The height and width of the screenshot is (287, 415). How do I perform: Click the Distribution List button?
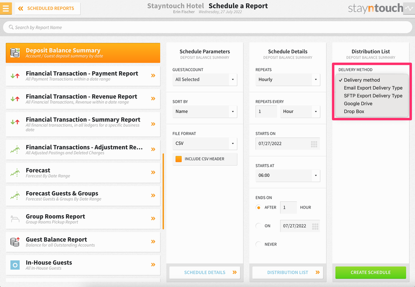click(287, 273)
